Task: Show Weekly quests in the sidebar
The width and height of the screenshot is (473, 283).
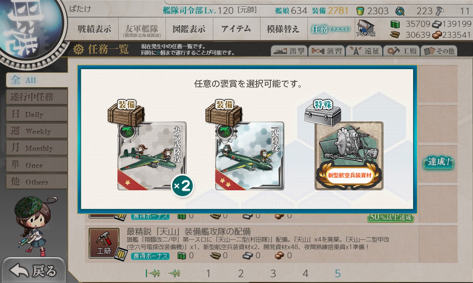Action: pos(37,131)
